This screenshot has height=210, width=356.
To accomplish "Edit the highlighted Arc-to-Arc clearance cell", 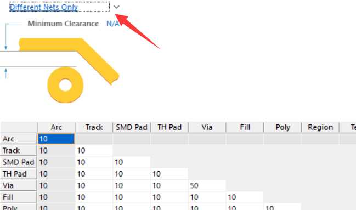I will click(x=56, y=139).
